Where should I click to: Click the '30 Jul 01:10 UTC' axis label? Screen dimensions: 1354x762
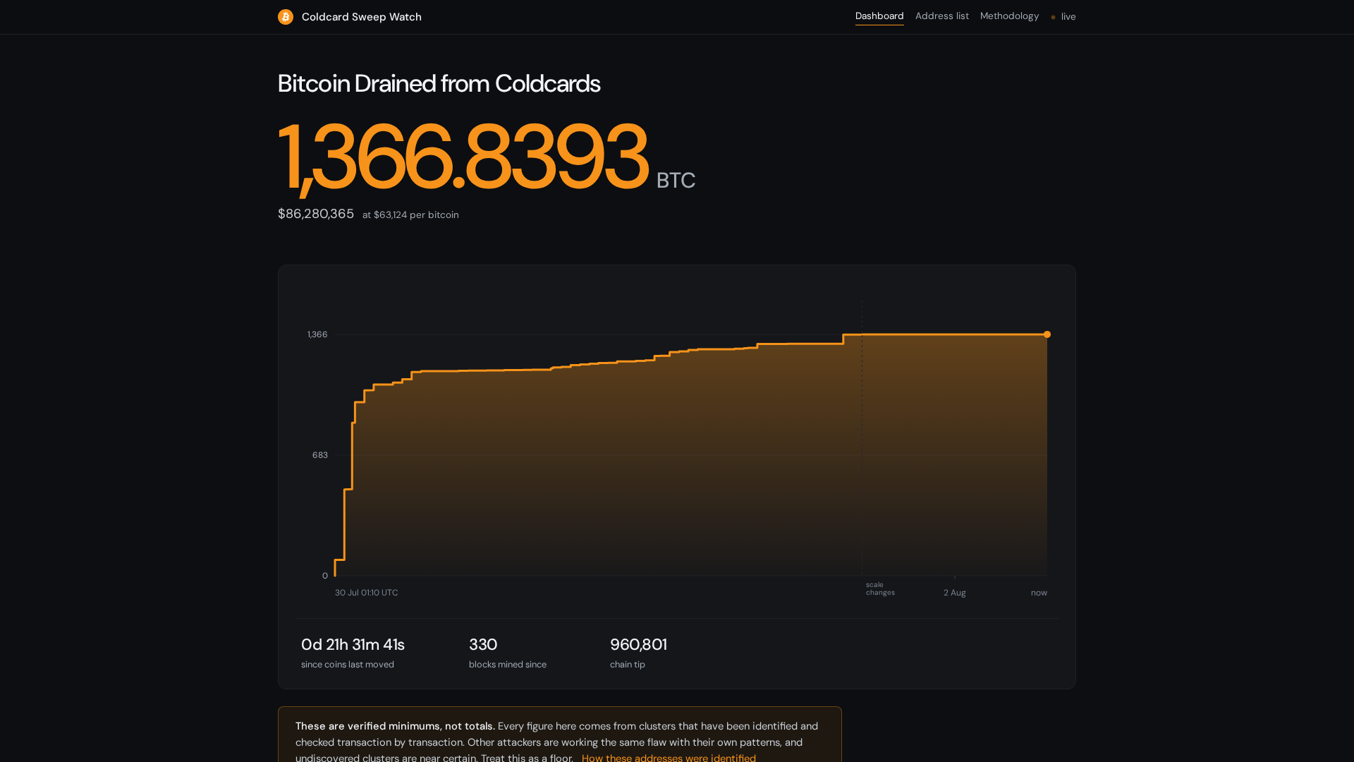[x=366, y=593]
